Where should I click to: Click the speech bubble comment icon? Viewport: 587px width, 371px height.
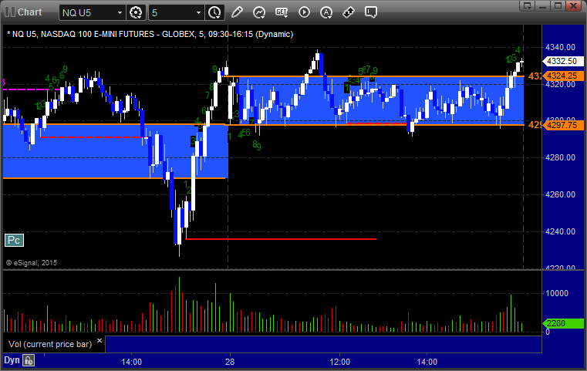(x=370, y=12)
